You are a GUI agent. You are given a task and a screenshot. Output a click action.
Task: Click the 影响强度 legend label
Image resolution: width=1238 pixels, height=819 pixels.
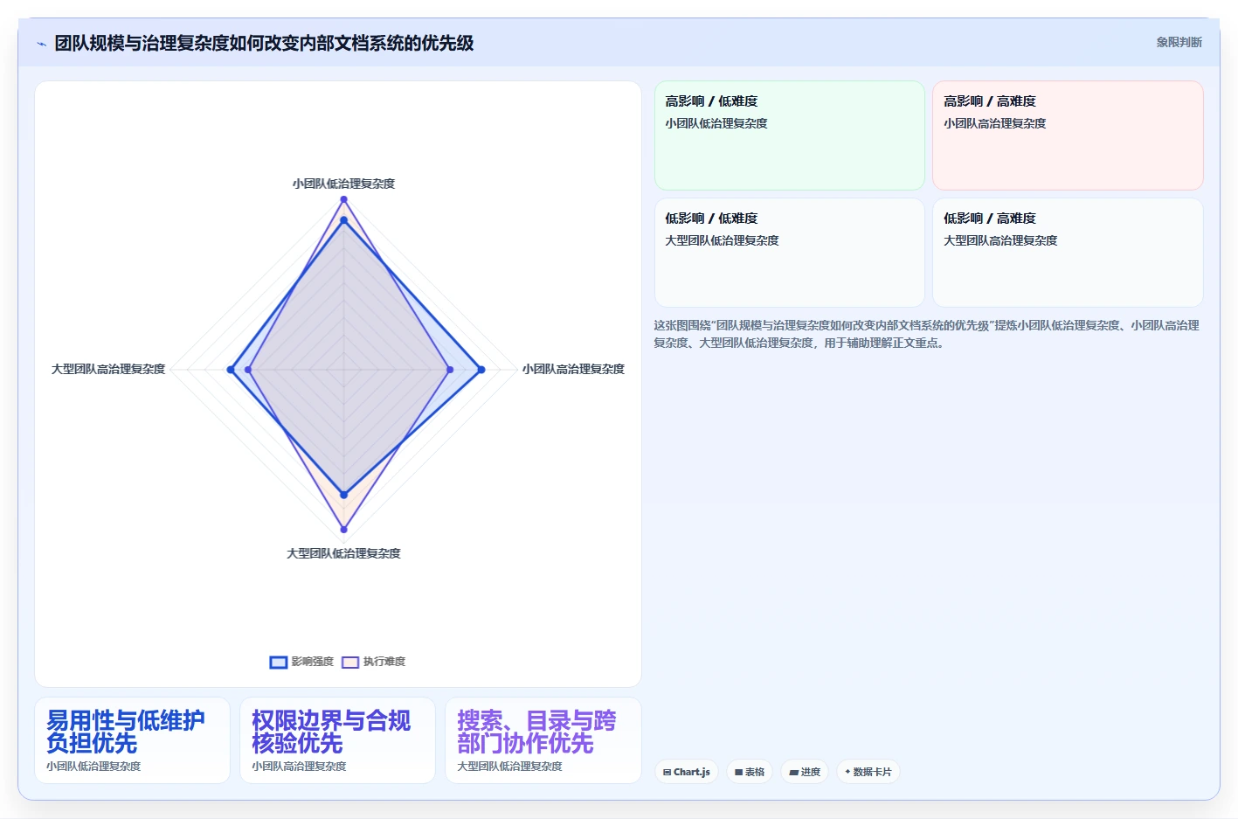click(313, 662)
